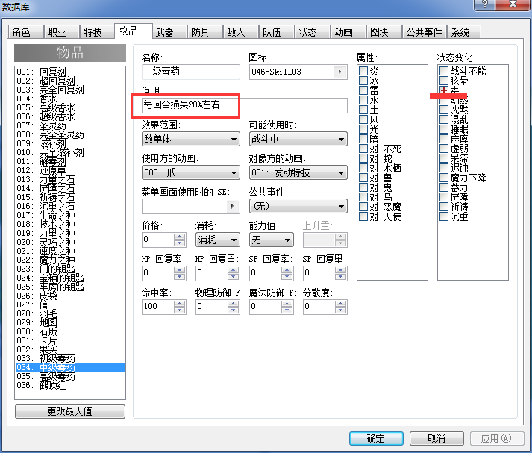
Task: Toggle the 对 不死 element checkbox
Action: pyautogui.click(x=363, y=149)
